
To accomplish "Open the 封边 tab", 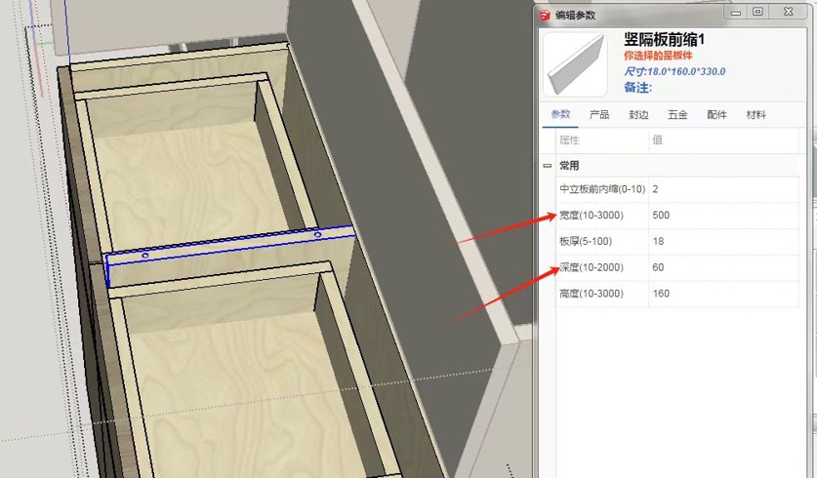I will [x=638, y=115].
